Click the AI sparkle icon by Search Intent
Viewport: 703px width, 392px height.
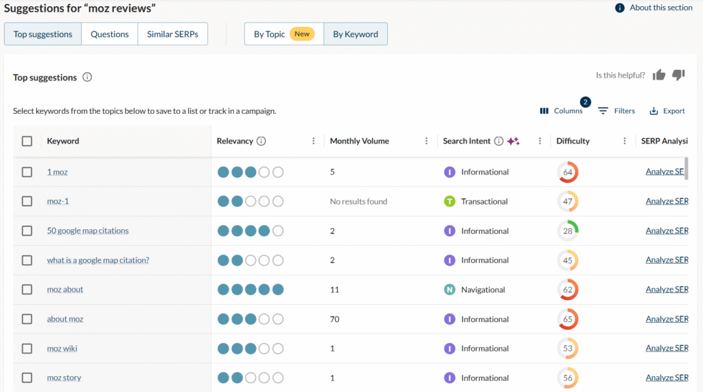(x=514, y=141)
